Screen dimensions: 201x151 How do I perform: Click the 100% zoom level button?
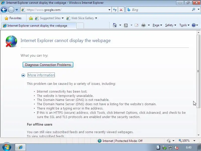tap(184, 141)
